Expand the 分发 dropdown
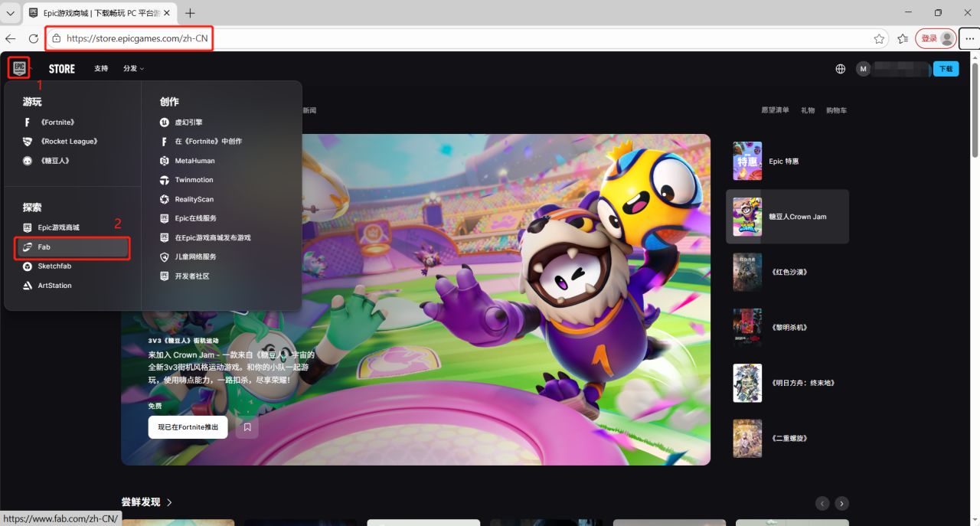Image resolution: width=980 pixels, height=526 pixels. coord(133,69)
